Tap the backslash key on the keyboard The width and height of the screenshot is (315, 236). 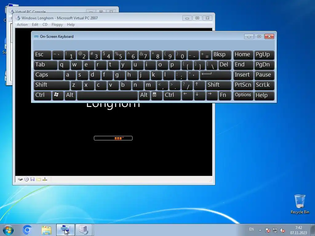(212, 65)
